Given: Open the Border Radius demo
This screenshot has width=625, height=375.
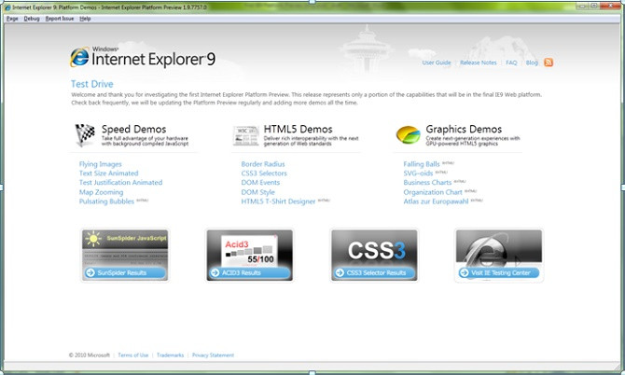Looking at the screenshot, I should coord(263,164).
